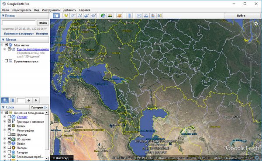Viewport: 262px width, 161px height.
Task: Move selected item up arrow
Action: (x=29, y=100)
